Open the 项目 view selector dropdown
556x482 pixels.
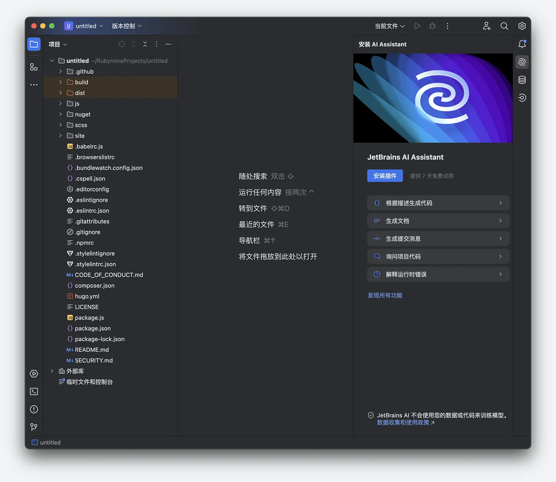[58, 44]
